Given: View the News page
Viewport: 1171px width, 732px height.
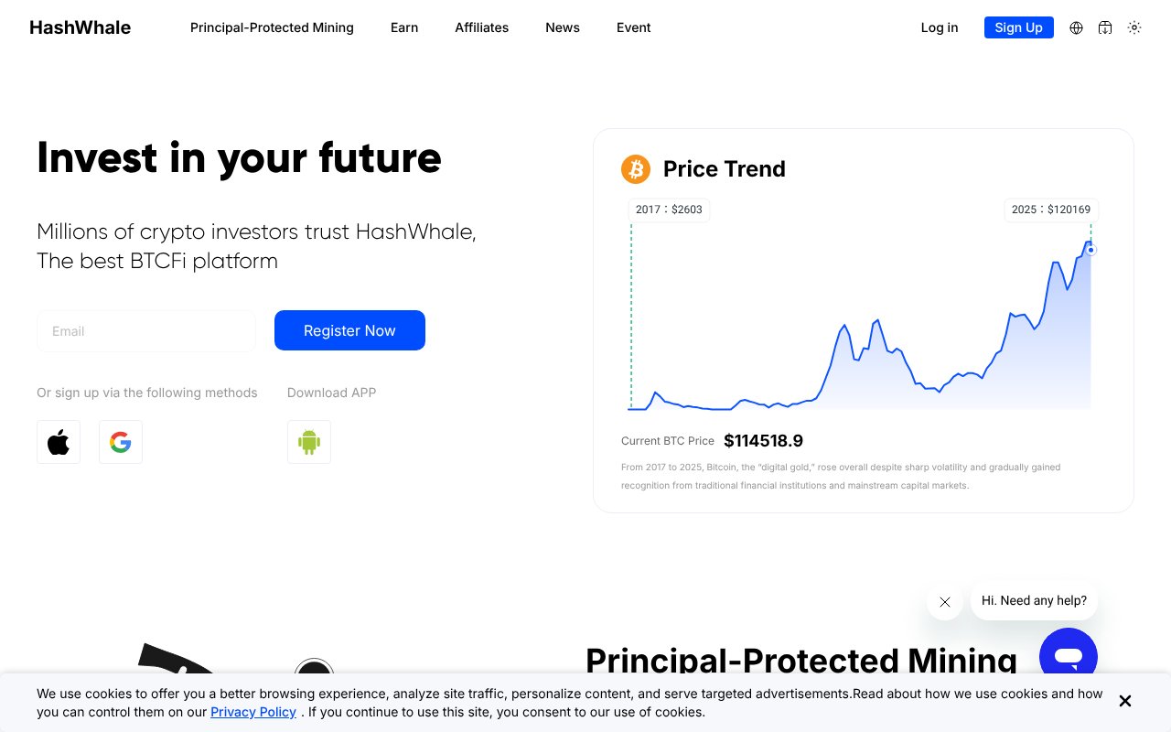Looking at the screenshot, I should pos(562,27).
